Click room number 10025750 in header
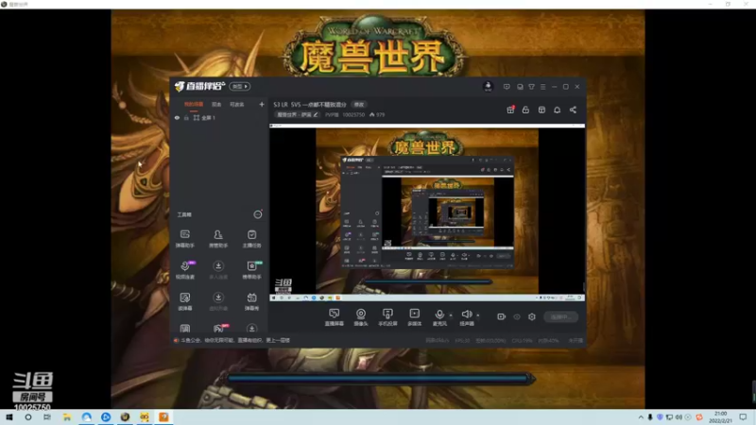This screenshot has height=425, width=756. [353, 114]
